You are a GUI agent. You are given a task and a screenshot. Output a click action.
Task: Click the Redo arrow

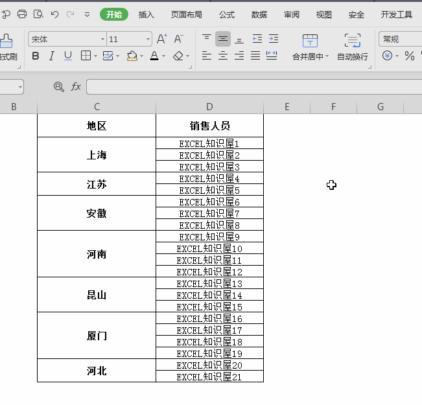click(x=71, y=14)
